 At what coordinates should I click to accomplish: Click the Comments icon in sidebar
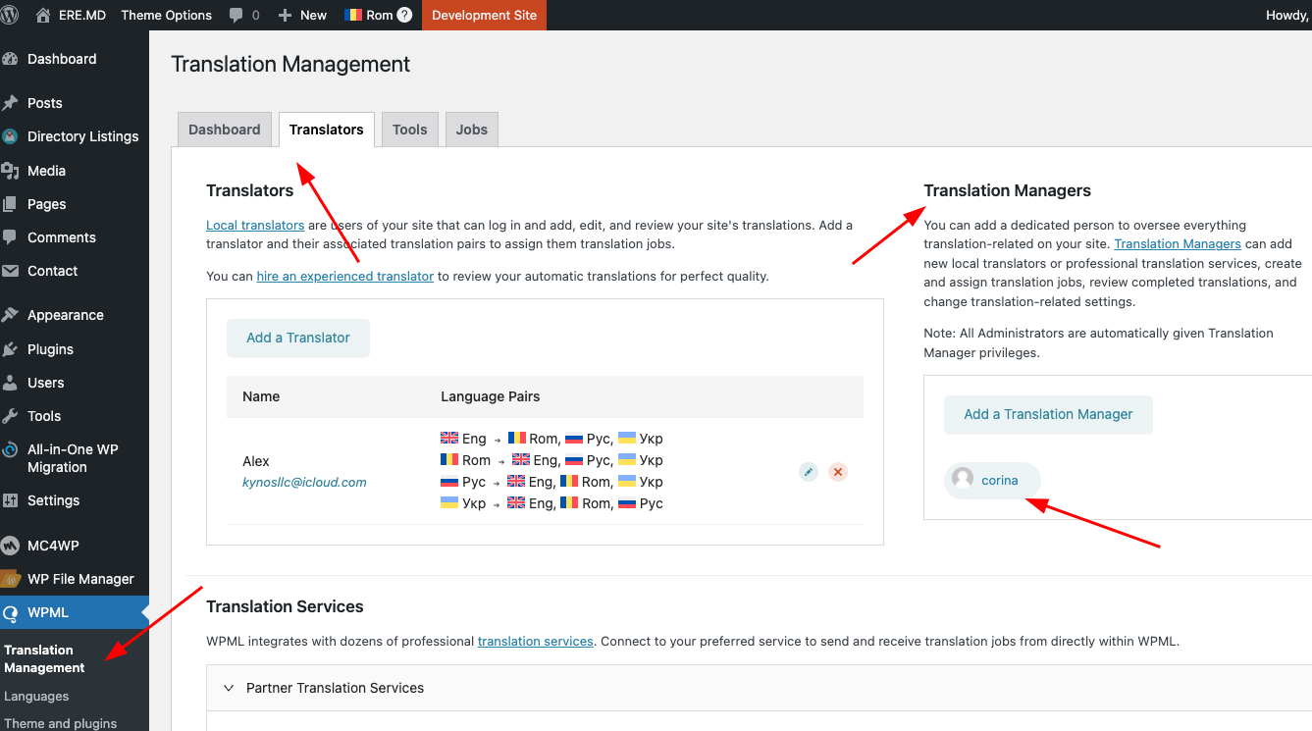(11, 237)
